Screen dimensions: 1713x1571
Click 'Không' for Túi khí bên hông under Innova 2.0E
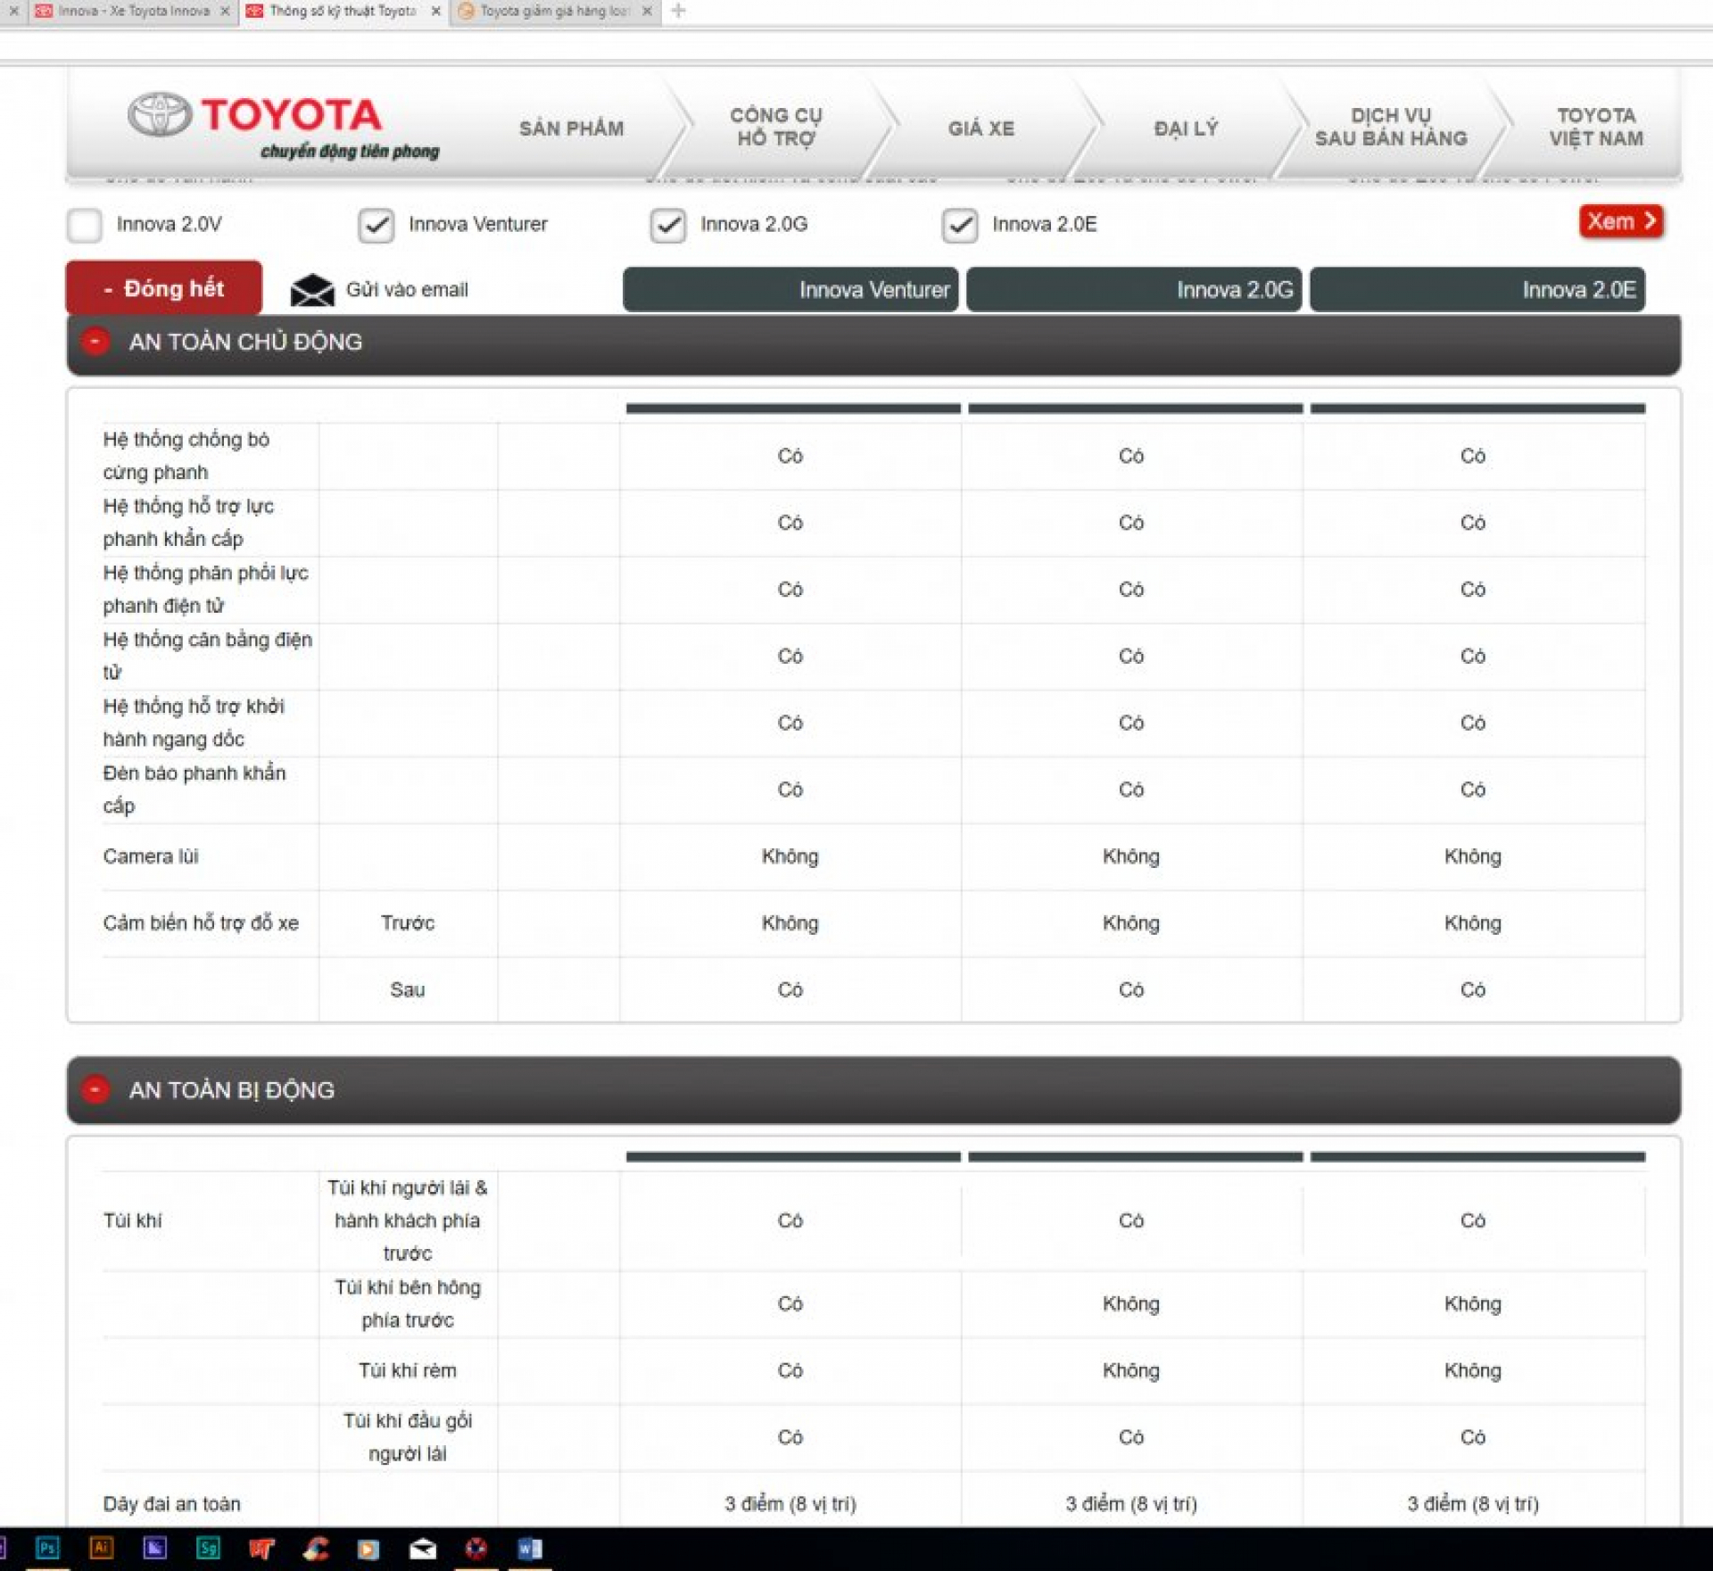click(1473, 1304)
